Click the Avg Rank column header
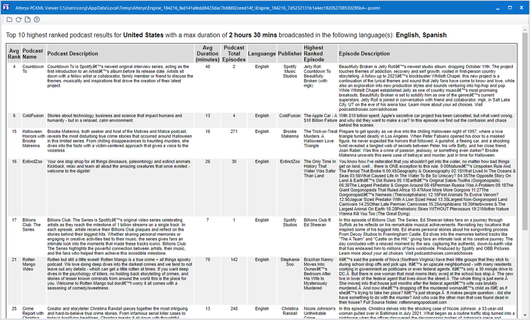 pyautogui.click(x=14, y=54)
